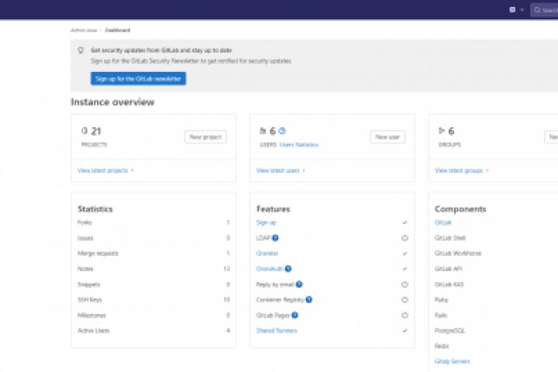The height and width of the screenshot is (372, 558).
Task: Select the Issues statistics row label
Action: click(85, 238)
